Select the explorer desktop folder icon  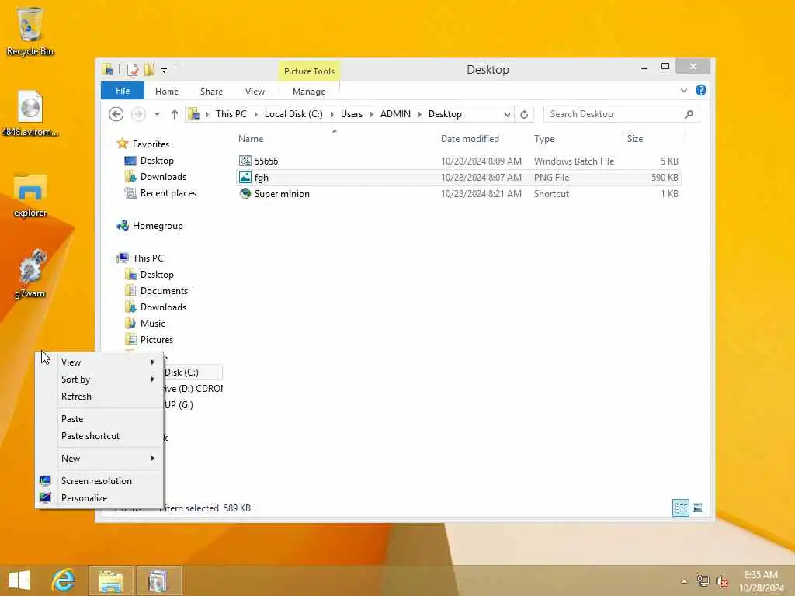coord(30,196)
